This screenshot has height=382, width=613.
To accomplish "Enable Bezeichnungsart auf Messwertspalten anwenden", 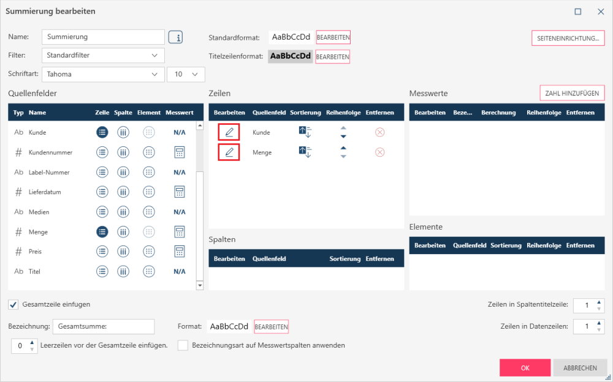I will tap(183, 345).
